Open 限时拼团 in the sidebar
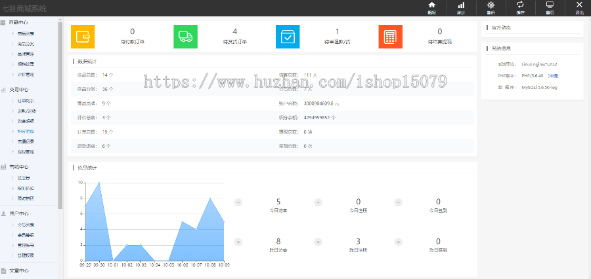The image size is (591, 279). click(26, 198)
